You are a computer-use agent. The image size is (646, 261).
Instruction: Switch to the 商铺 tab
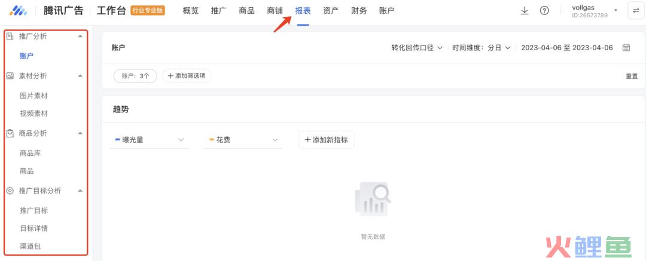275,11
